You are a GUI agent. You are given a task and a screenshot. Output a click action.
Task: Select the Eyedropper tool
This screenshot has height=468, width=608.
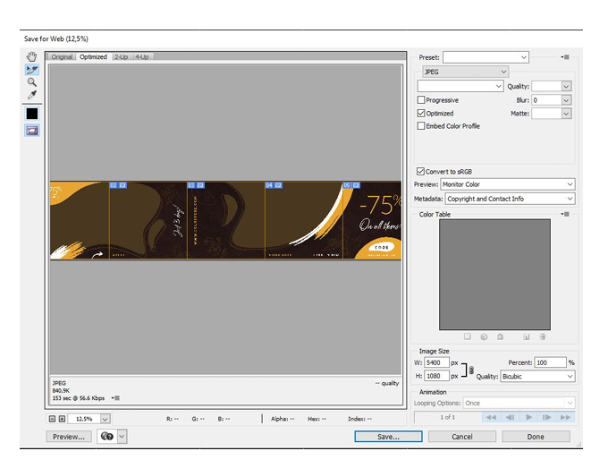(32, 95)
